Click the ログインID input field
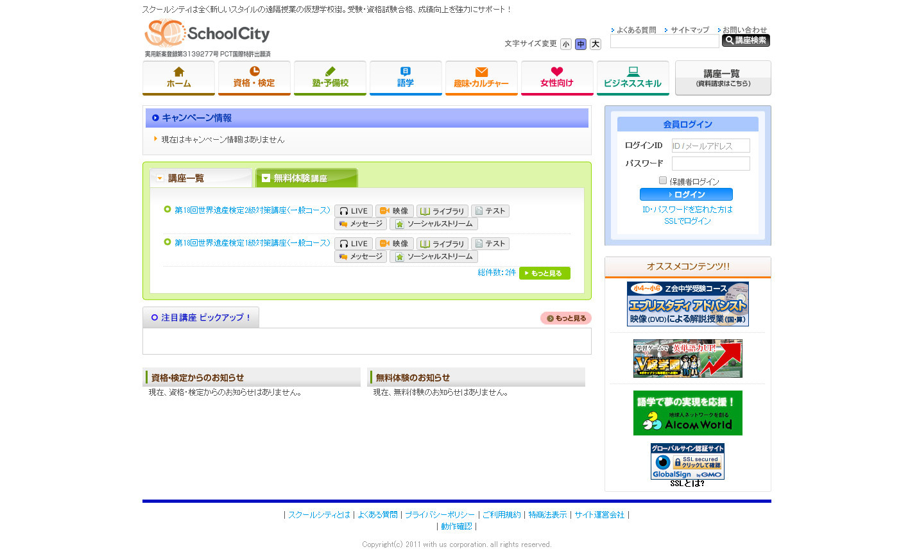This screenshot has height=556, width=901. [711, 146]
